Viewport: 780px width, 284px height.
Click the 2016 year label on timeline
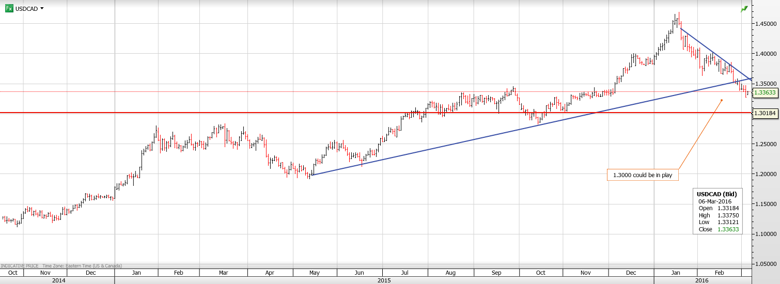[701, 280]
